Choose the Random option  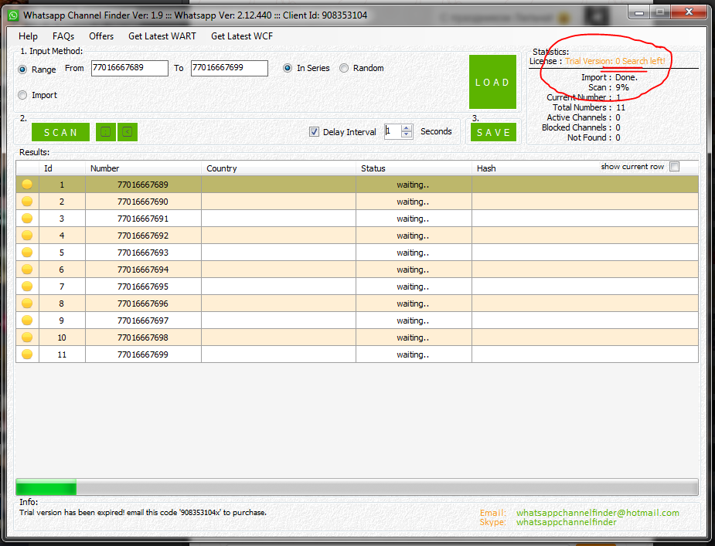click(344, 68)
